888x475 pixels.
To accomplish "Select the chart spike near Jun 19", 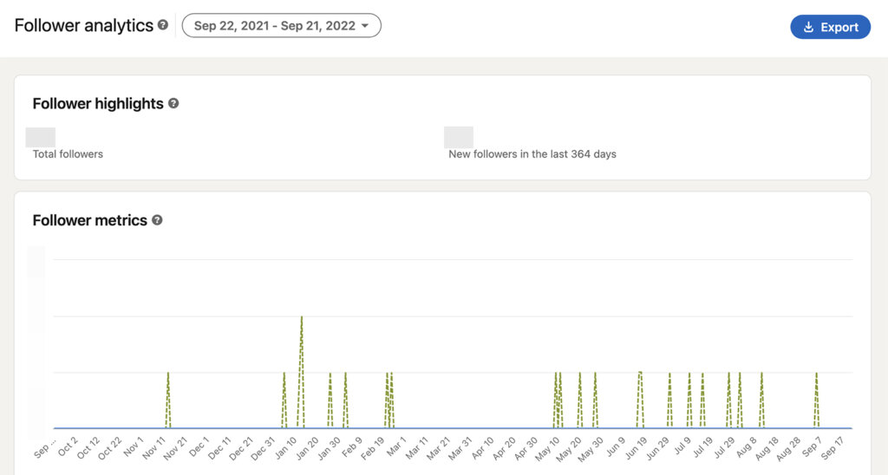I will [x=640, y=374].
